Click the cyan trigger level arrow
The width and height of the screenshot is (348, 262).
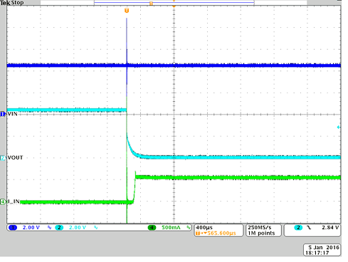(x=339, y=127)
